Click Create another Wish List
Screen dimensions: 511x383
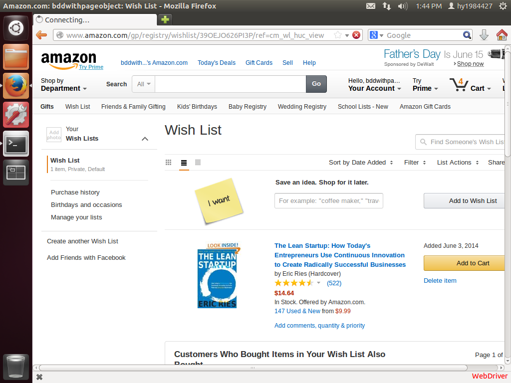coord(82,241)
